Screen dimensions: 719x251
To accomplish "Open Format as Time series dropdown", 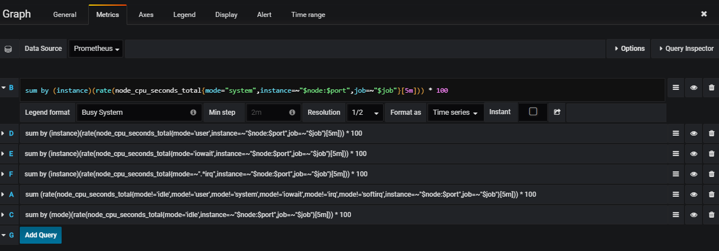I will tap(456, 112).
